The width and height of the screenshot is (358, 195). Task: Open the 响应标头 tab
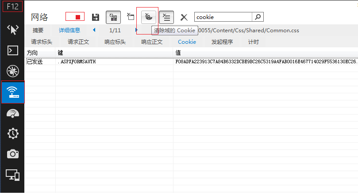click(115, 42)
